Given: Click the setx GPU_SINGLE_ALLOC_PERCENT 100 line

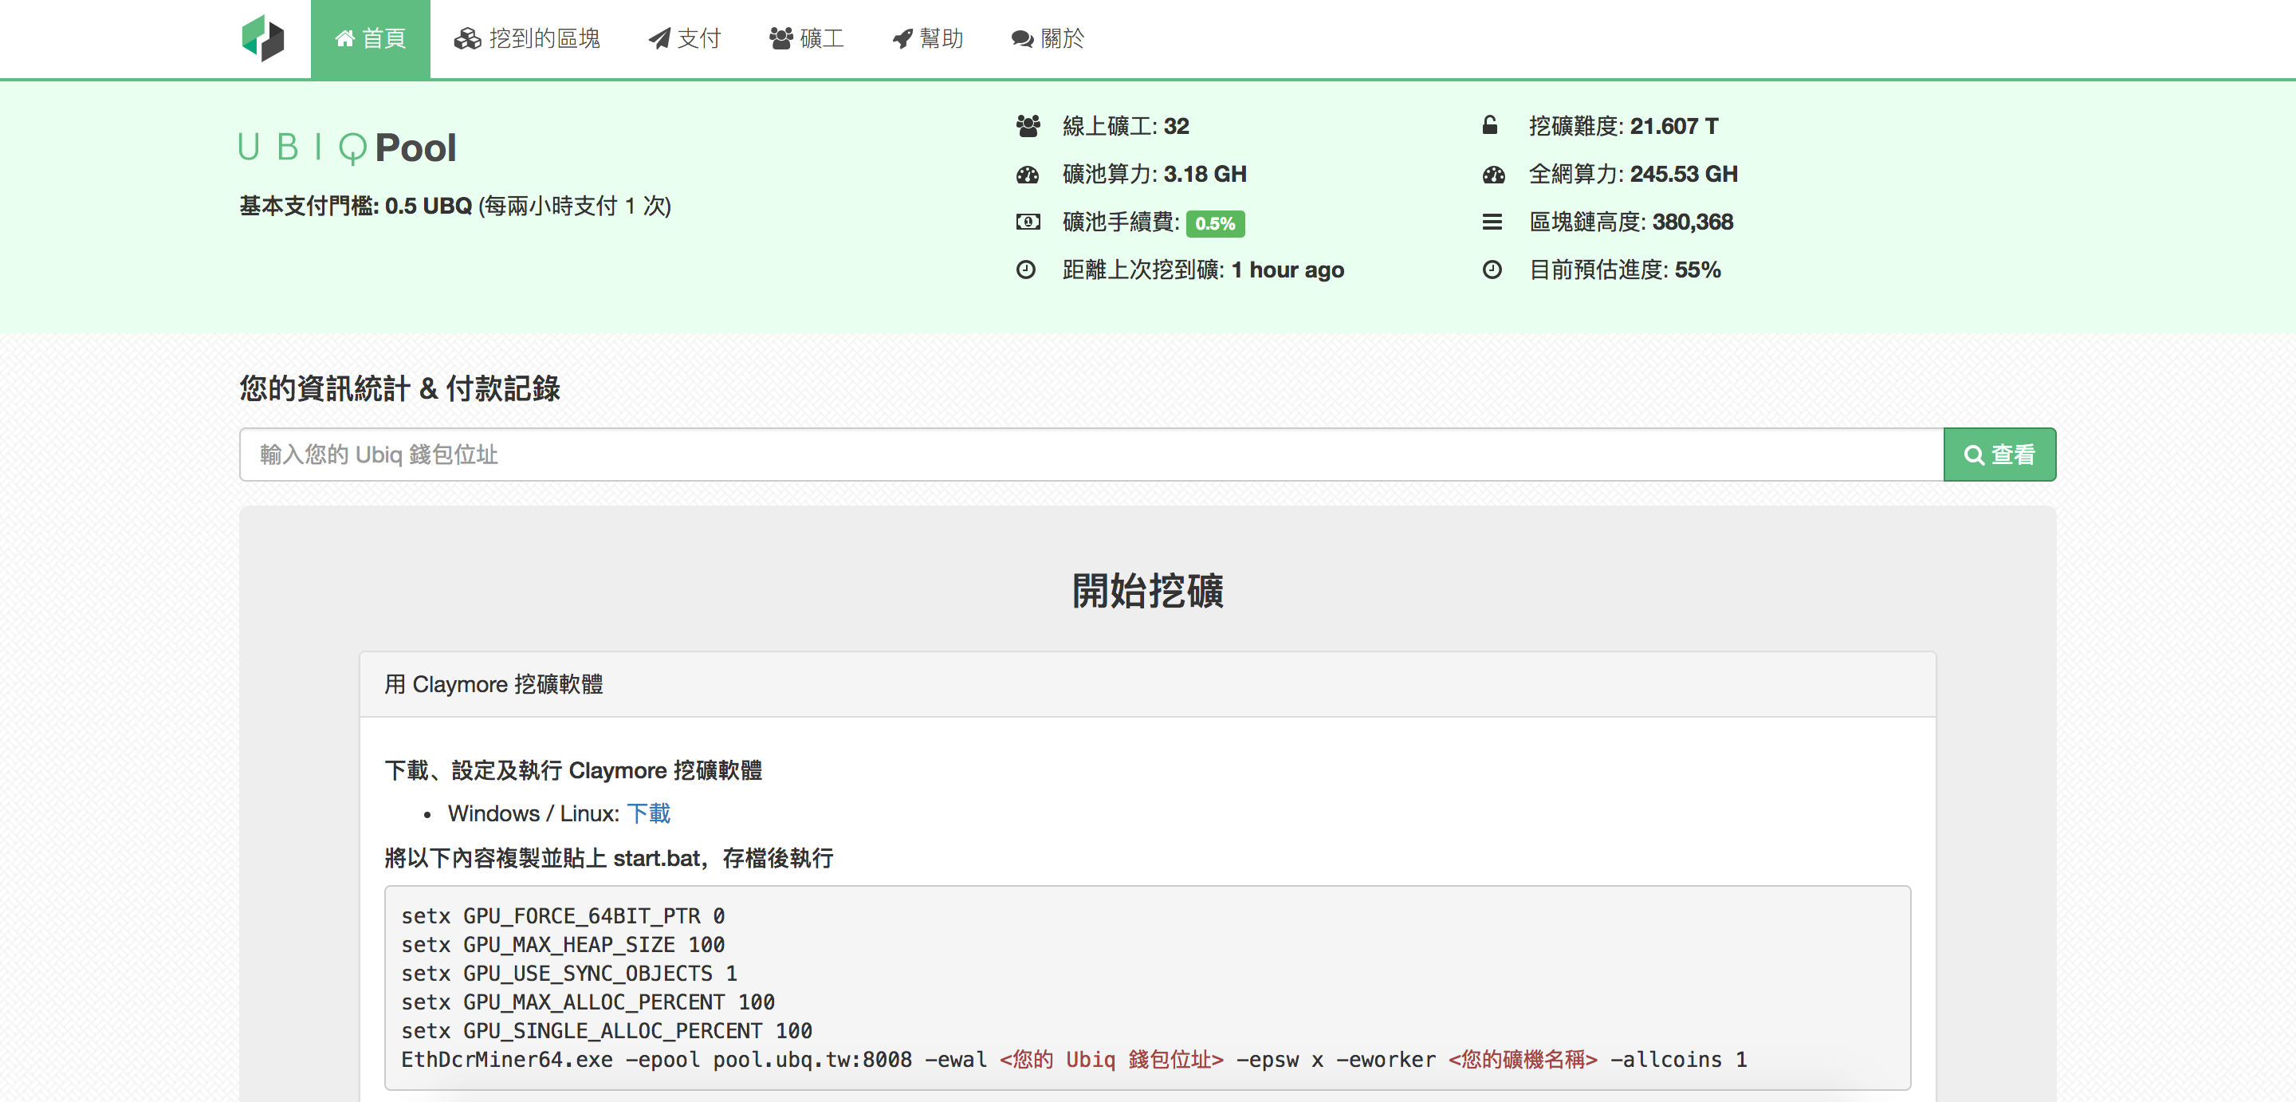Looking at the screenshot, I should click(x=606, y=1031).
